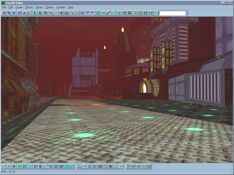The height and width of the screenshot is (175, 234).
Task: Click inside the toolbar combo box text field
Action: coord(172,13)
